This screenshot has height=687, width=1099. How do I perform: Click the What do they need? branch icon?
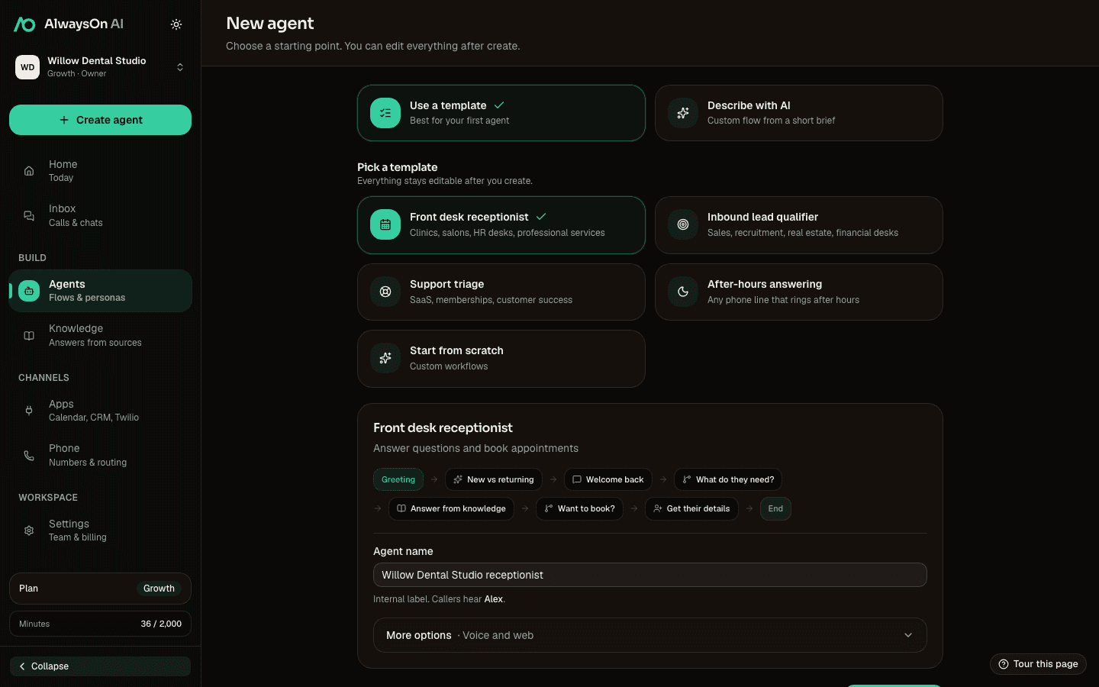[687, 479]
